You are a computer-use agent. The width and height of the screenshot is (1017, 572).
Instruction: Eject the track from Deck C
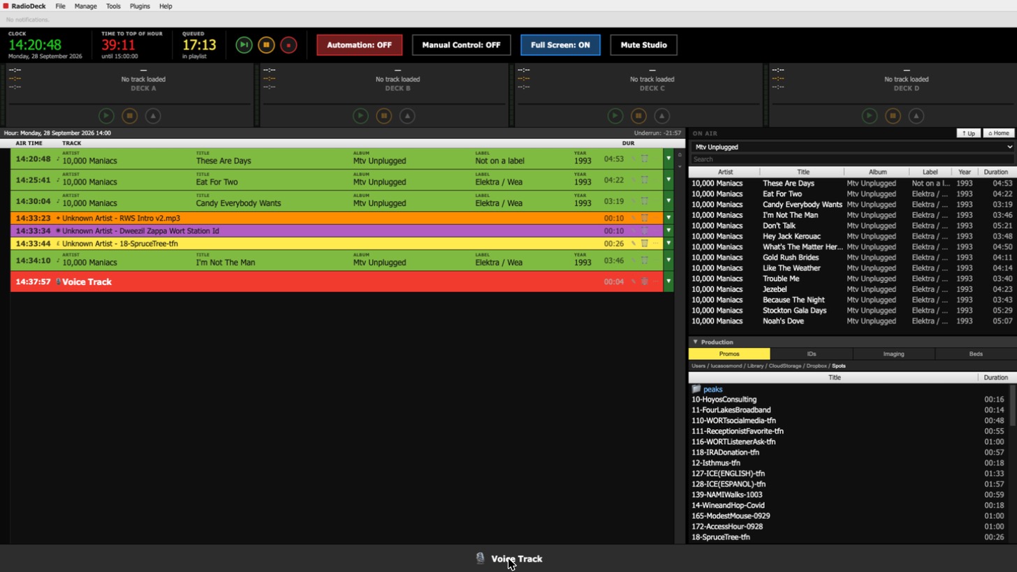661,116
